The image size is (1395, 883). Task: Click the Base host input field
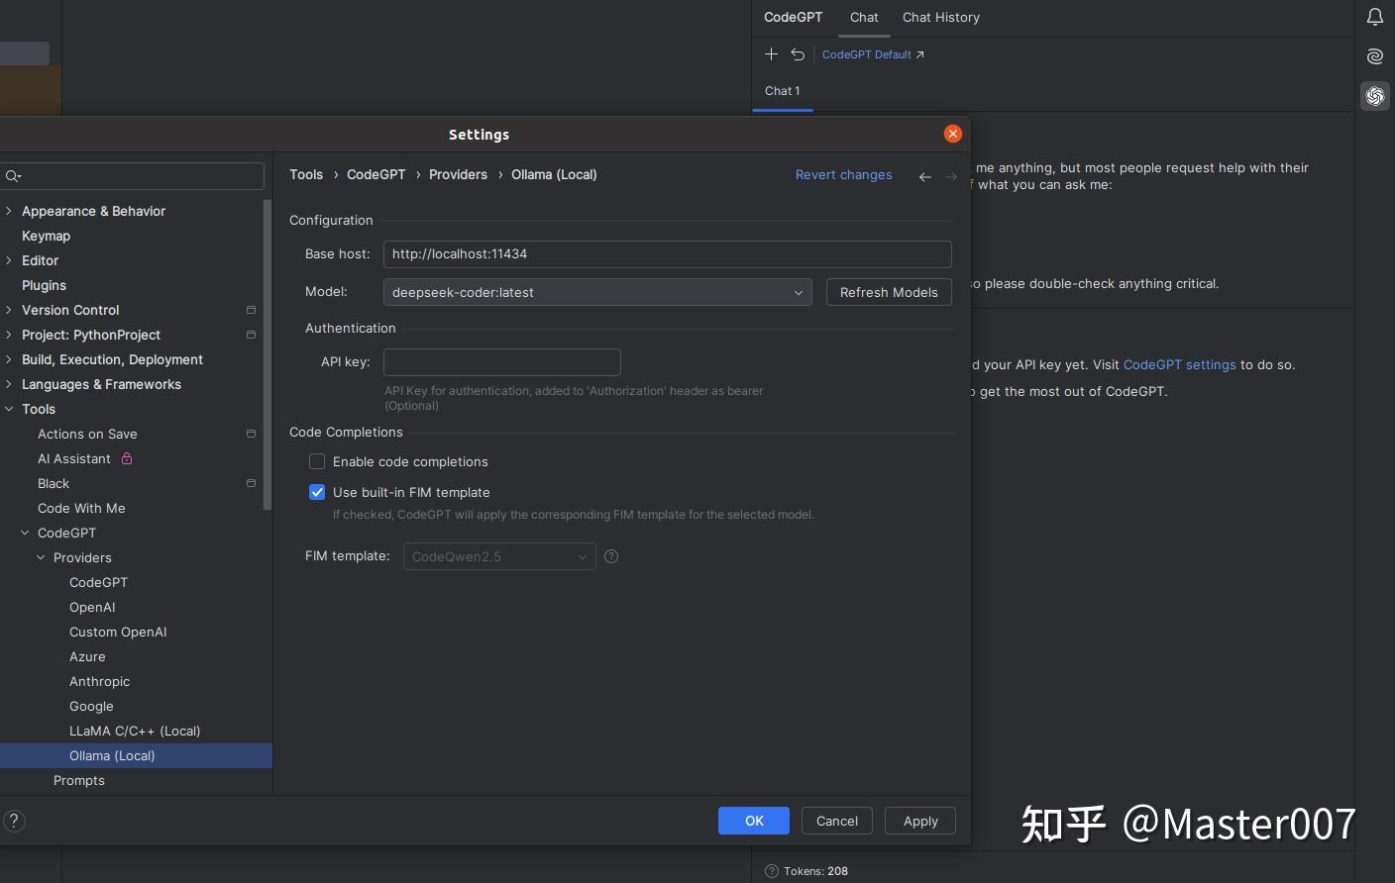tap(668, 254)
